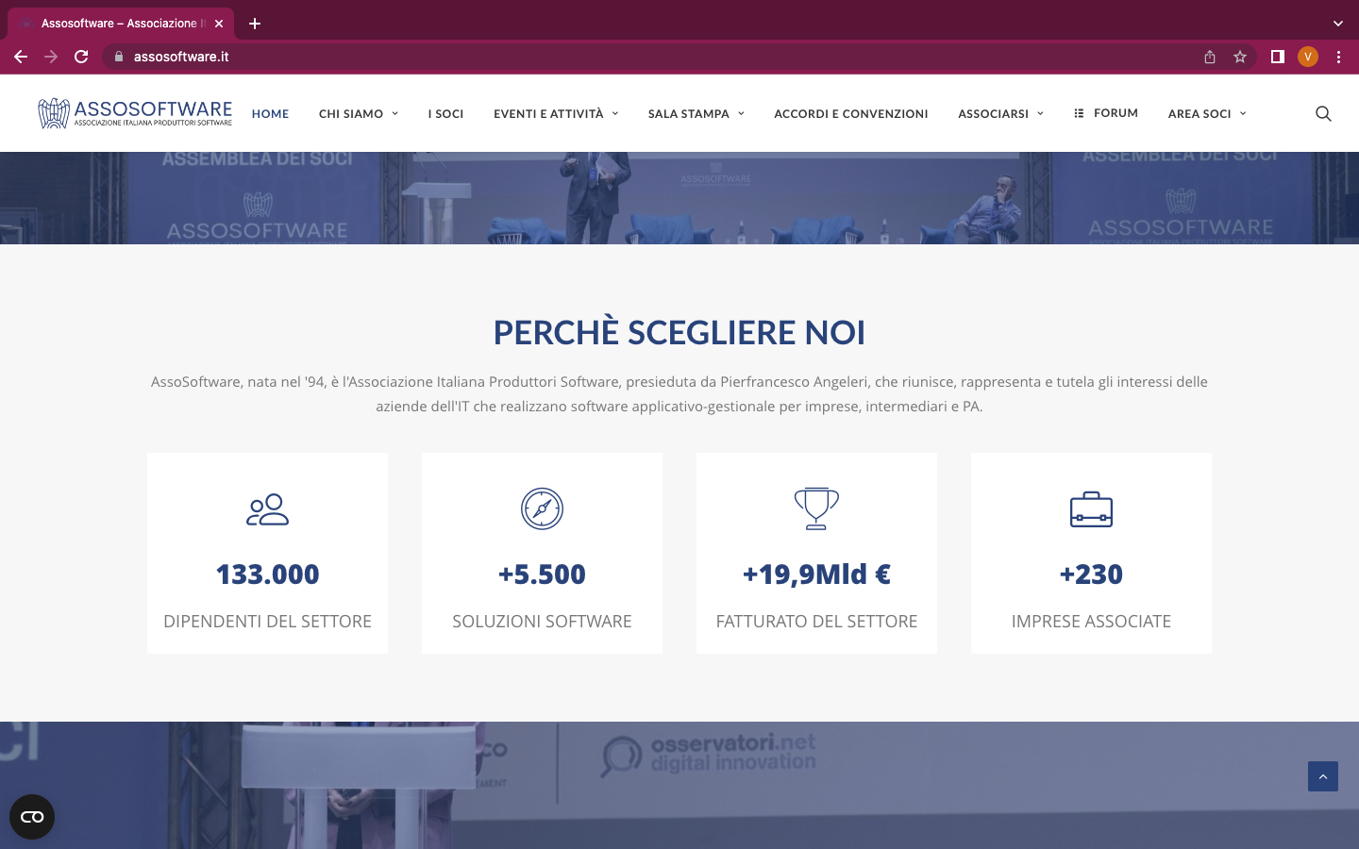This screenshot has height=849, width=1359.
Task: Click the trophy icon above +19,9Mld €
Action: (816, 508)
